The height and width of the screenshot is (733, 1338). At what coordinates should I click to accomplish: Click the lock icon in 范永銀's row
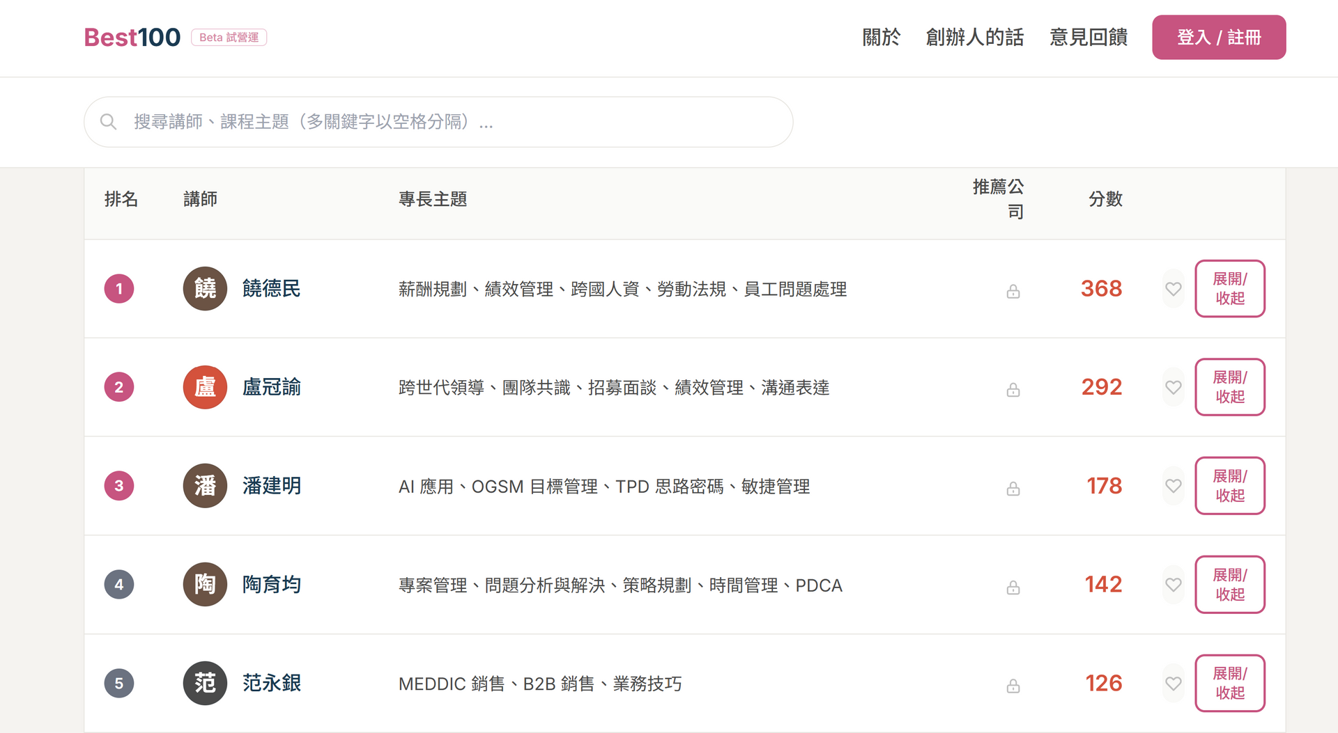pos(1013,686)
